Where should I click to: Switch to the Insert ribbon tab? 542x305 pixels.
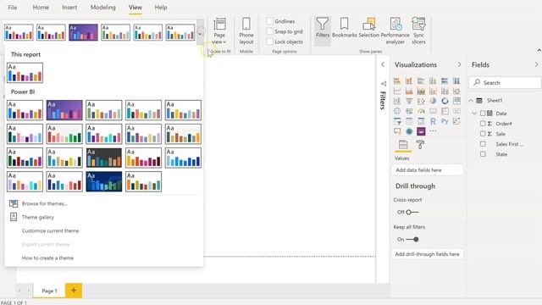tap(69, 8)
